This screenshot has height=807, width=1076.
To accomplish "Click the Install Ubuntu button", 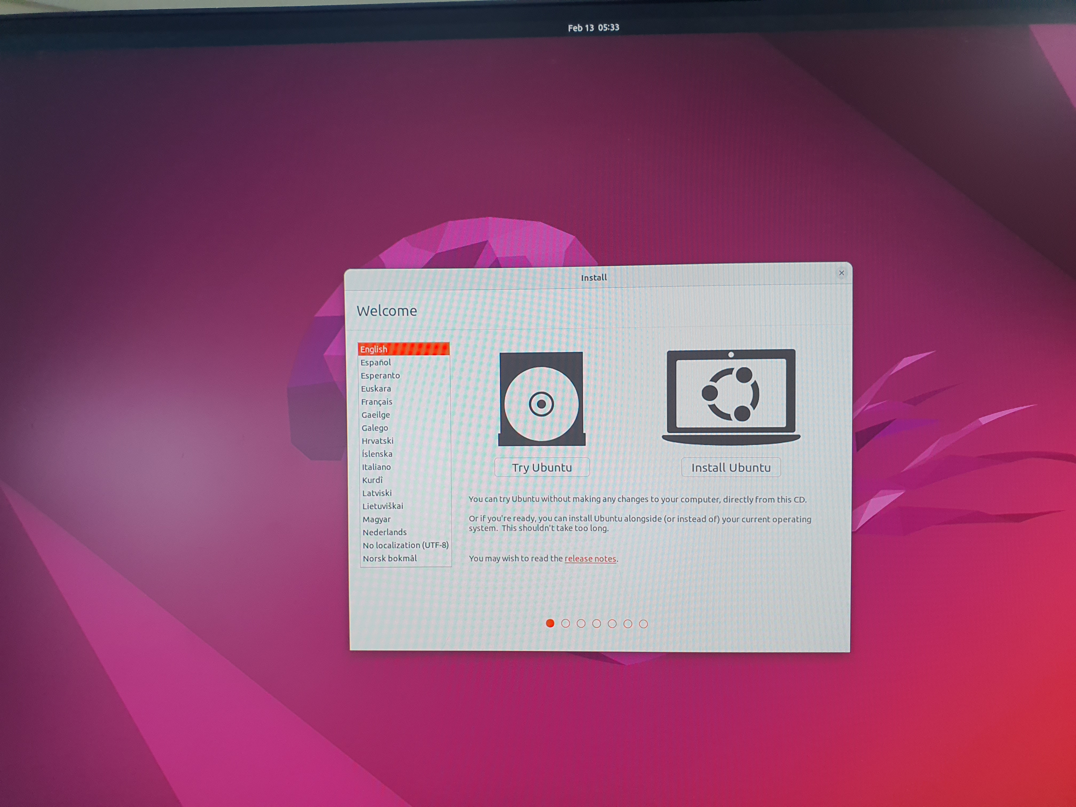I will 731,468.
